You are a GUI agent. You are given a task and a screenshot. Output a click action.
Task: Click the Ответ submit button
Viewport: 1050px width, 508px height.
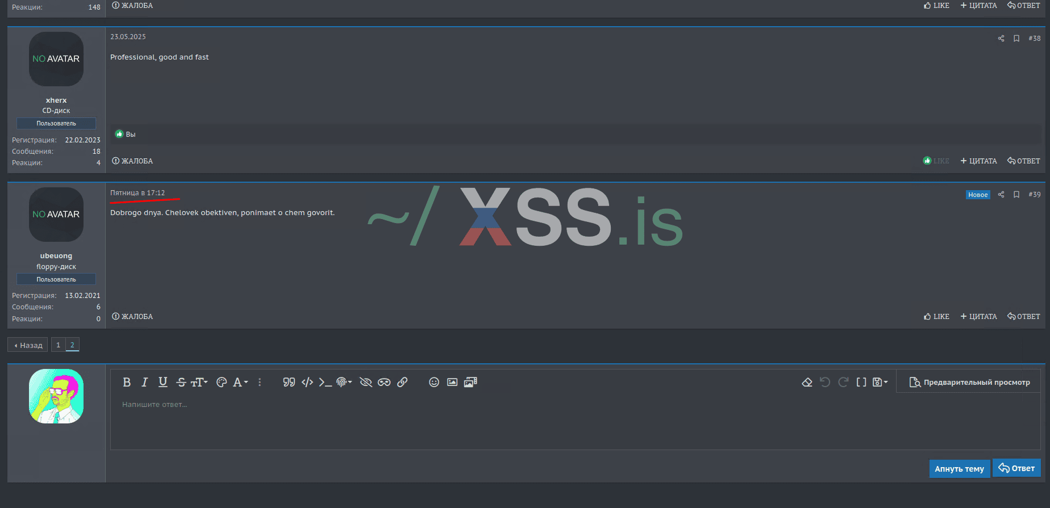pyautogui.click(x=1016, y=468)
